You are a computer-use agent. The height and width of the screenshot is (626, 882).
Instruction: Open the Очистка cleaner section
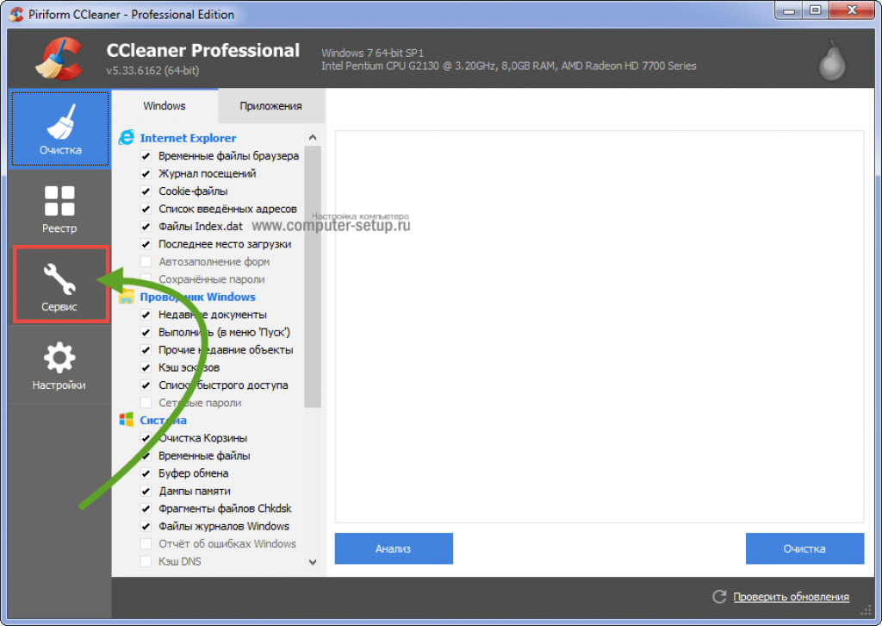coord(60,129)
